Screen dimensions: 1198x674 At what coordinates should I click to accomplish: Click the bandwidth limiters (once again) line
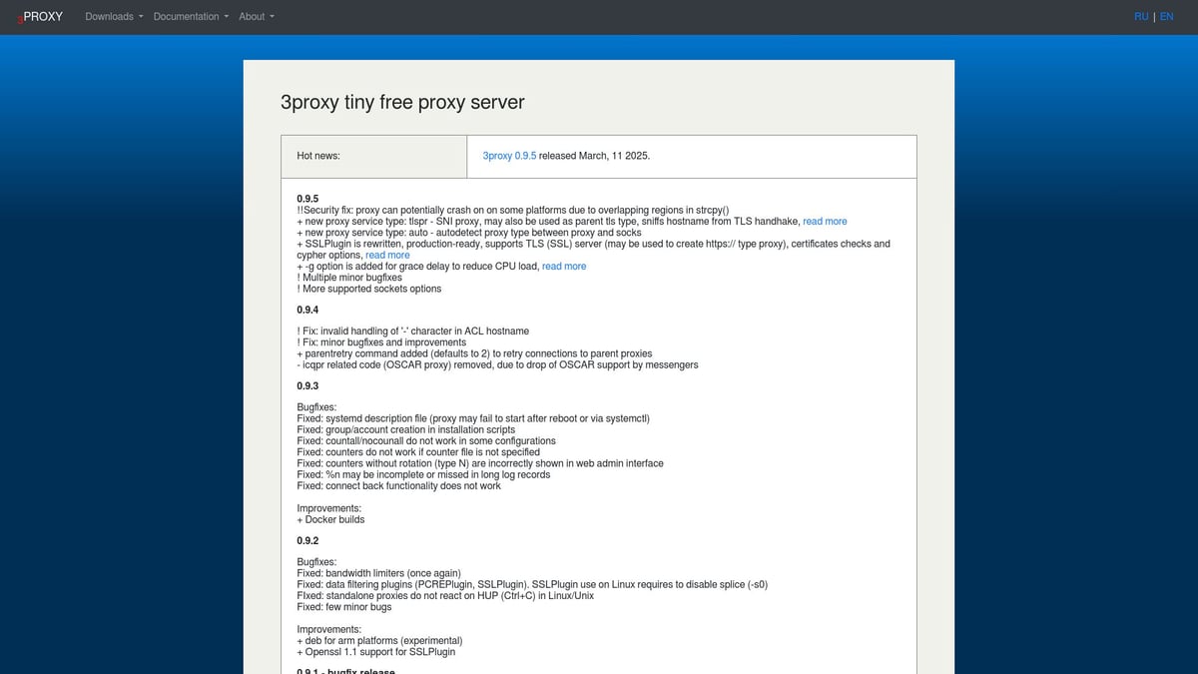[378, 574]
